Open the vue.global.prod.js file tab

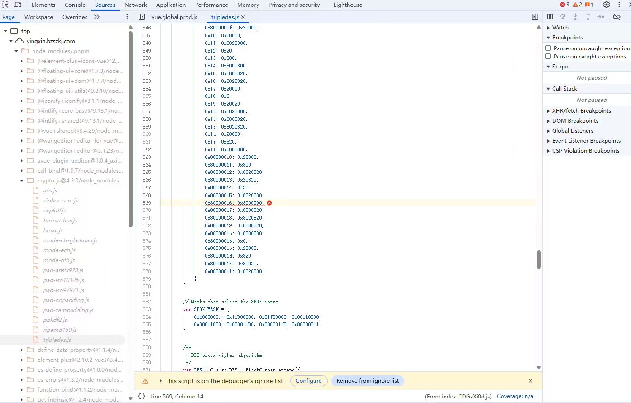pos(174,17)
